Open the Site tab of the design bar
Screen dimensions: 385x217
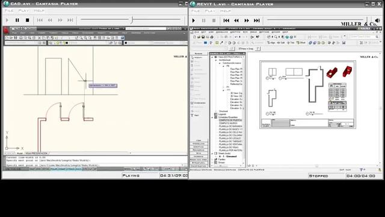199,153
